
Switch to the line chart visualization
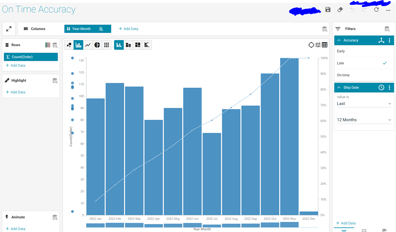[x=87, y=45]
